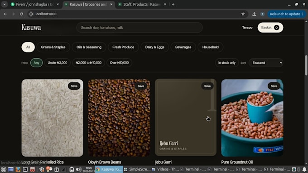Open the clipboard tray icon

[x=57, y=169]
